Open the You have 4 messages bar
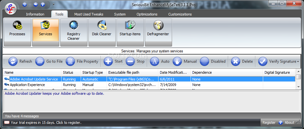 [x=152, y=116]
